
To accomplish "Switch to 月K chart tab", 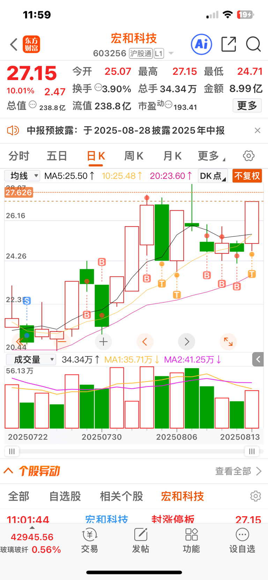I will point(172,156).
